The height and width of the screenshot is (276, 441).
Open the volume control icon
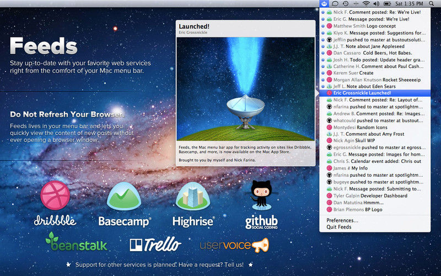pyautogui.click(x=376, y=4)
